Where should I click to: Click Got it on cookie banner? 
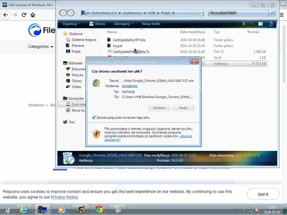pyautogui.click(x=263, y=194)
